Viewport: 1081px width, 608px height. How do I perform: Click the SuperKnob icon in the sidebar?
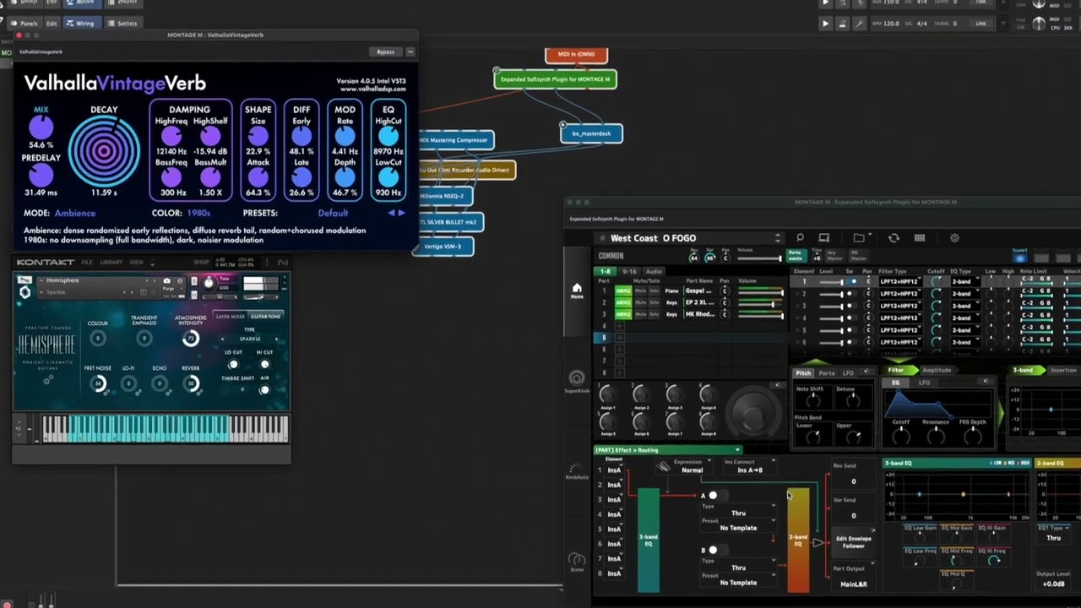pos(577,379)
